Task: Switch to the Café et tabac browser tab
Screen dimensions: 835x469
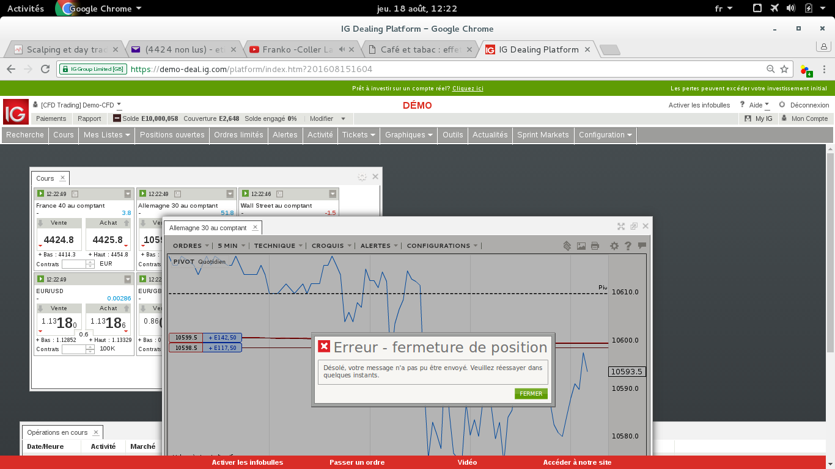Action: 420,49
